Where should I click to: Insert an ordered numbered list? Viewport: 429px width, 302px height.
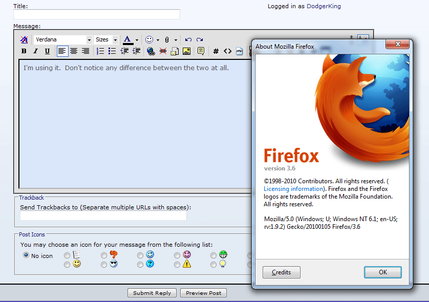[100, 51]
